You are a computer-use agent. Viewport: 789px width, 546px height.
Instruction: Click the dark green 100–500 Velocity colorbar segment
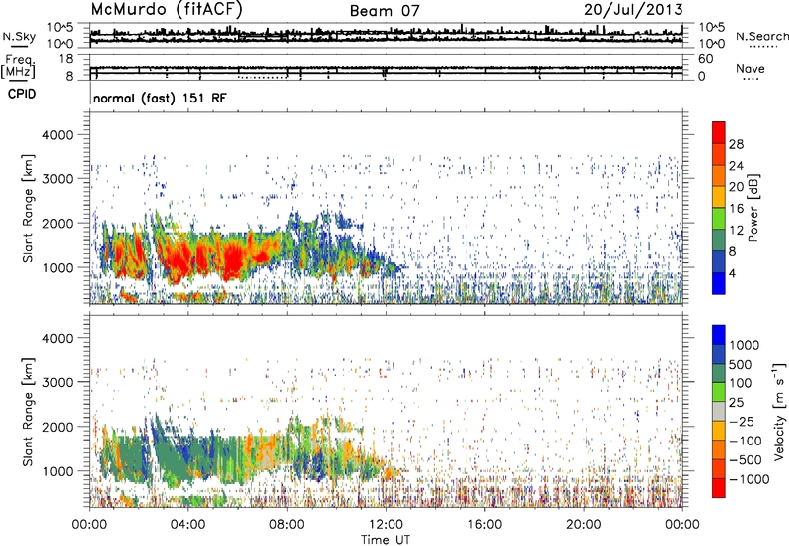tap(719, 374)
